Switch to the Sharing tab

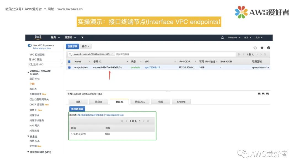[181, 102]
